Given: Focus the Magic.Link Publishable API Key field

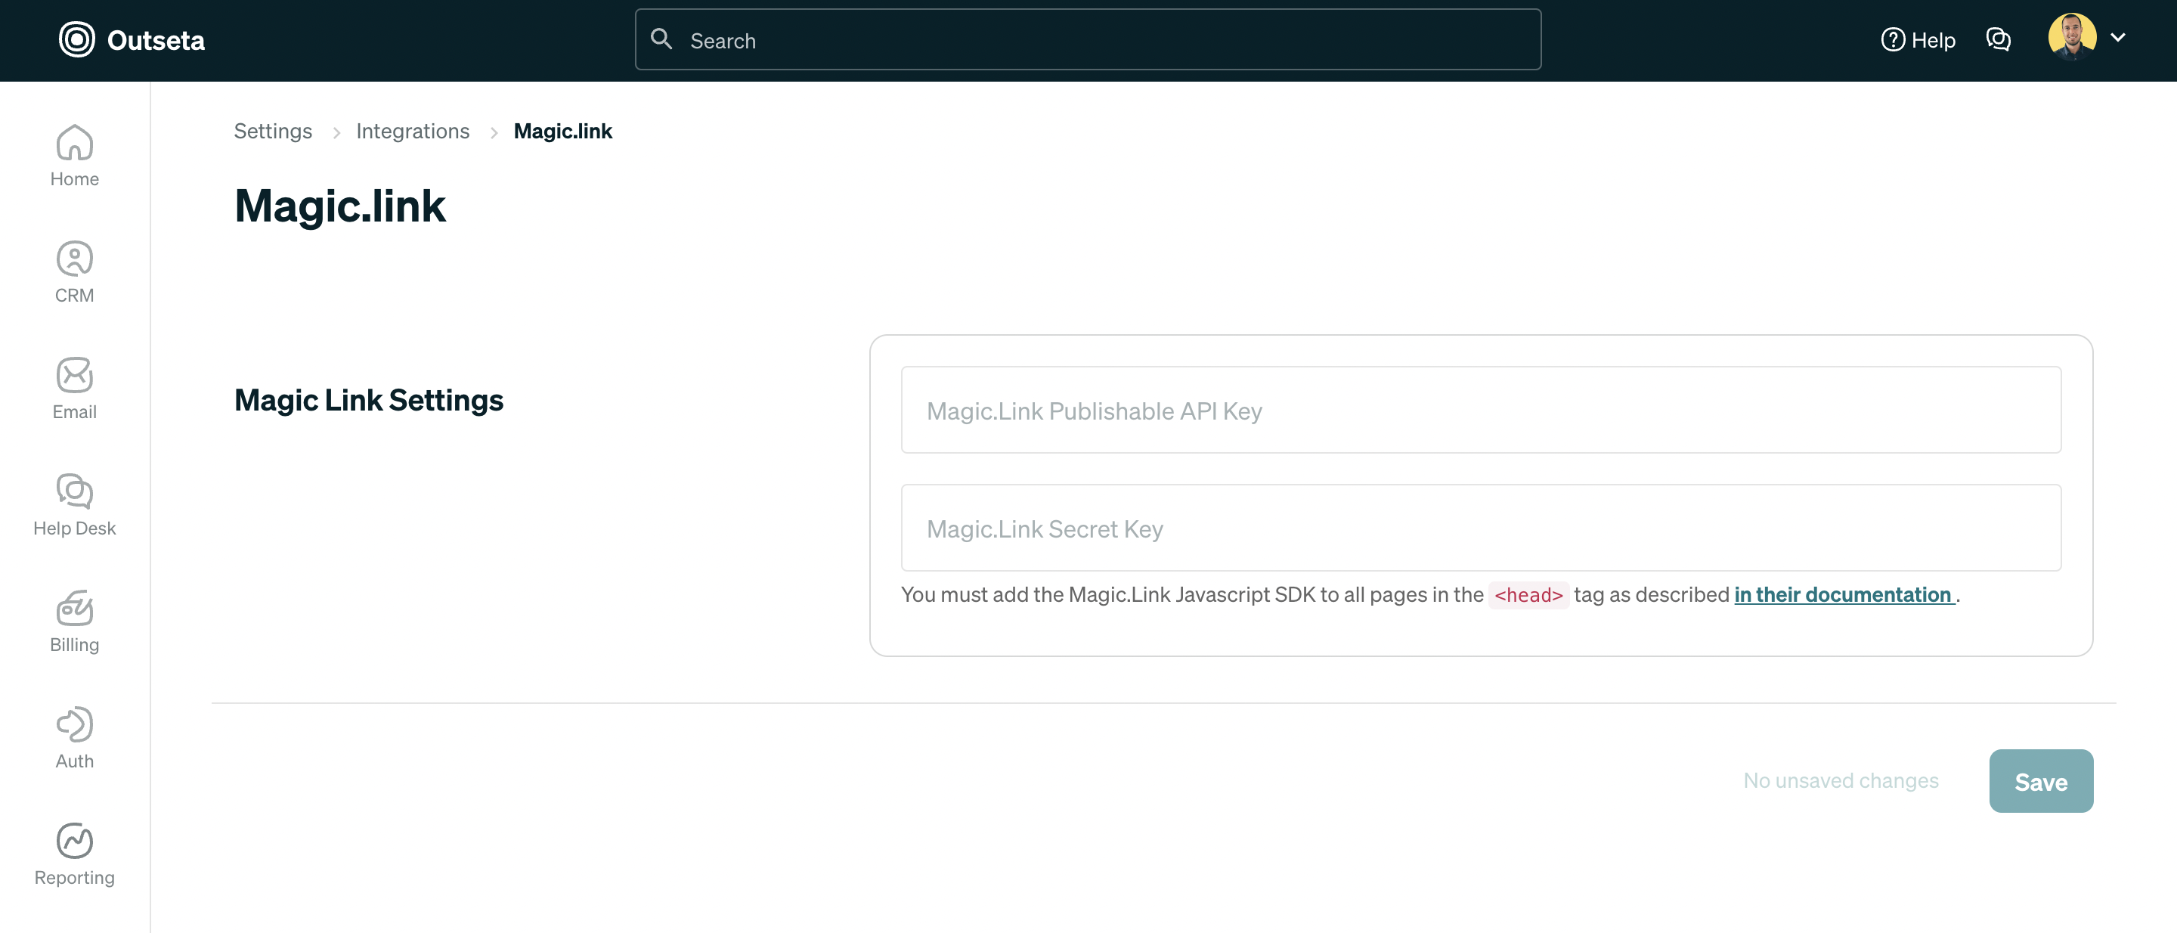Looking at the screenshot, I should click(1480, 411).
